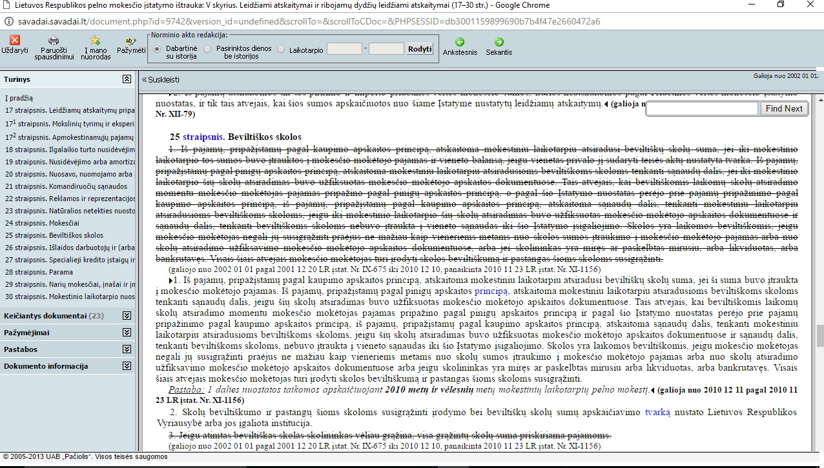Image resolution: width=824 pixels, height=468 pixels.
Task: Open 22 straipsnis. Reklamos ir reprezentacijos
Action: point(70,199)
